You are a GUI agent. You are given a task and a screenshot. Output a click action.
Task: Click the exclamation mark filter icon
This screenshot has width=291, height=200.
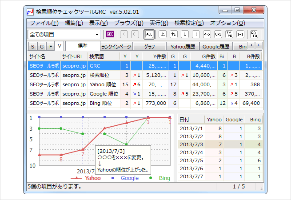point(196,34)
